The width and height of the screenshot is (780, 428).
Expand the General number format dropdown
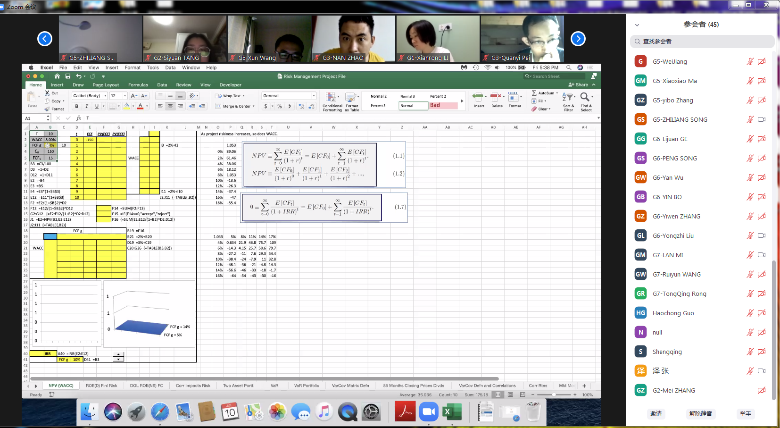pyautogui.click(x=314, y=96)
